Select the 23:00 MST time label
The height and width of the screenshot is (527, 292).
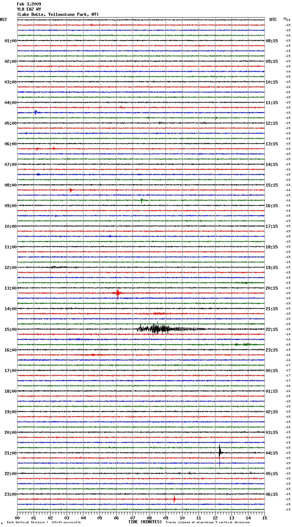pos(11,494)
